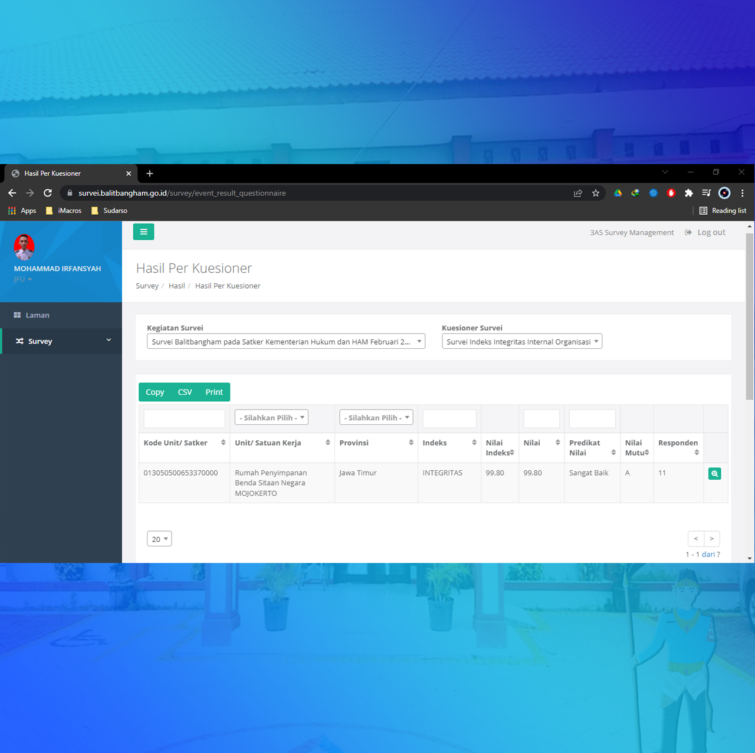Open the Extensions puzzle-piece menu

click(688, 193)
